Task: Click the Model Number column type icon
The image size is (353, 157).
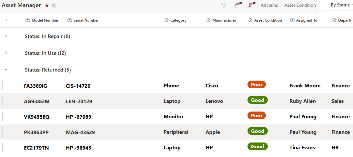Action: [27, 20]
